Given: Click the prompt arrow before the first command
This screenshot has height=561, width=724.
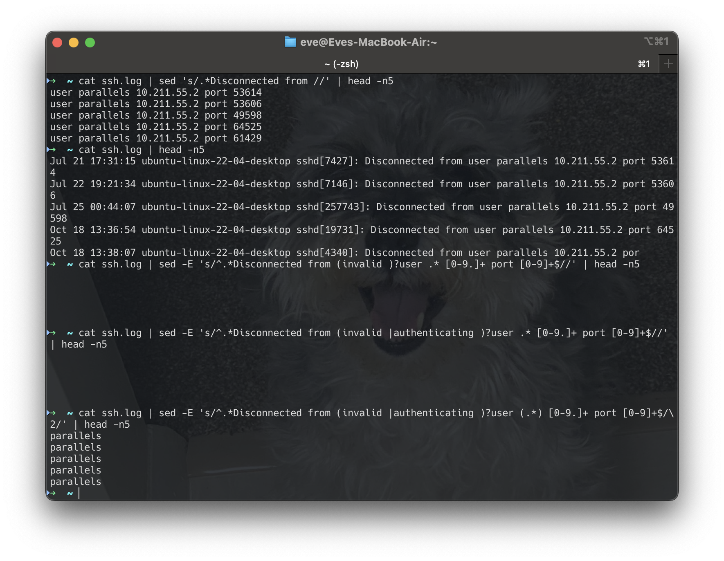Looking at the screenshot, I should 52,81.
